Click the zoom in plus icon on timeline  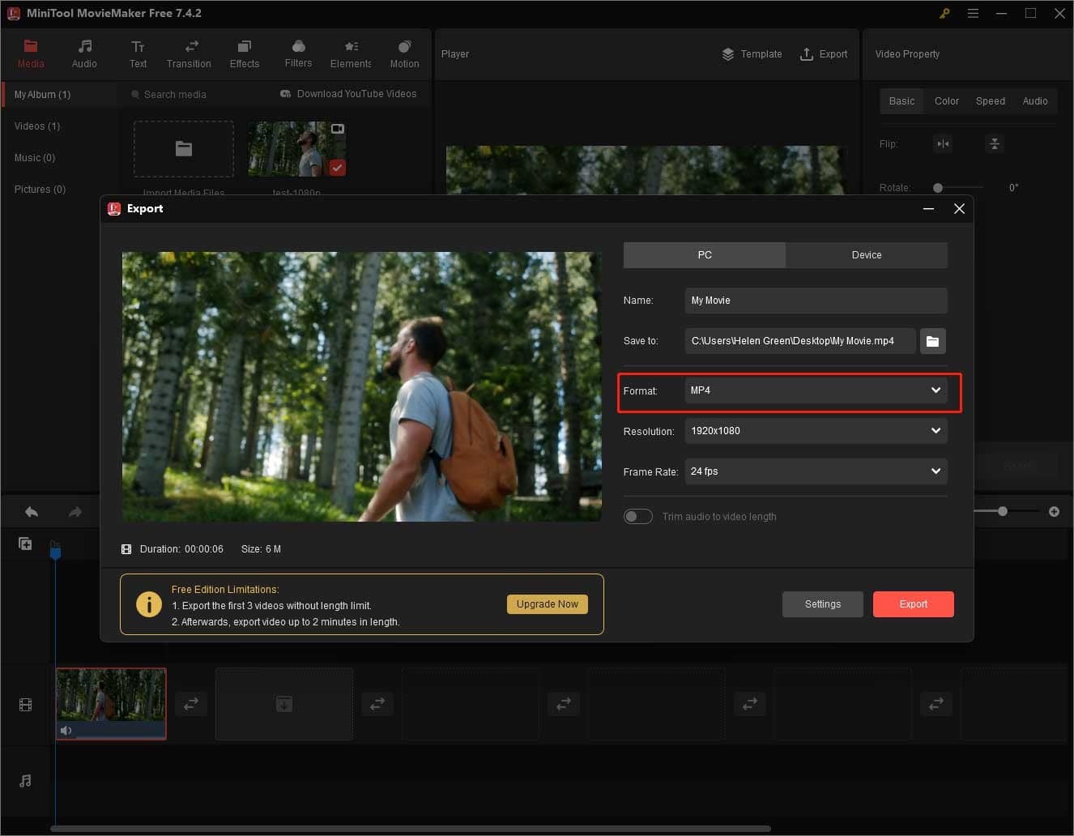[x=1054, y=511]
